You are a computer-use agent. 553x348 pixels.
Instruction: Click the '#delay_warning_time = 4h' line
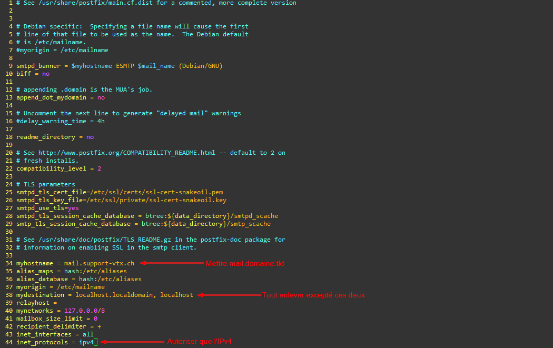tap(61, 121)
